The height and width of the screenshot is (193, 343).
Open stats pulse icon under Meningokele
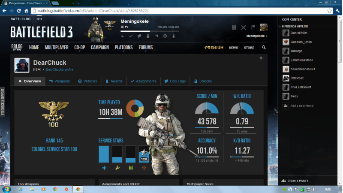pyautogui.click(x=123, y=36)
